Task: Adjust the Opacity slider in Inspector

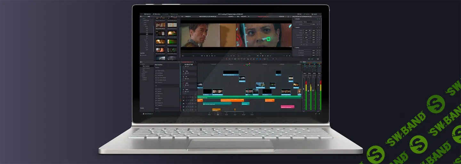Action: tap(308, 24)
